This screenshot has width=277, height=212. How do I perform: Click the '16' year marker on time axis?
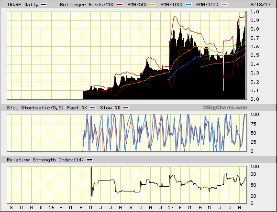point(51,207)
